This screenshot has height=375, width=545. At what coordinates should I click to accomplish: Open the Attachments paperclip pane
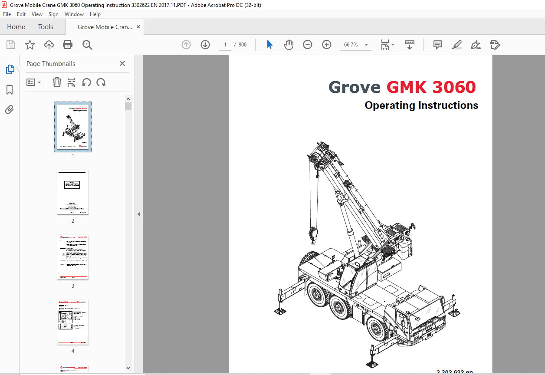[x=10, y=110]
